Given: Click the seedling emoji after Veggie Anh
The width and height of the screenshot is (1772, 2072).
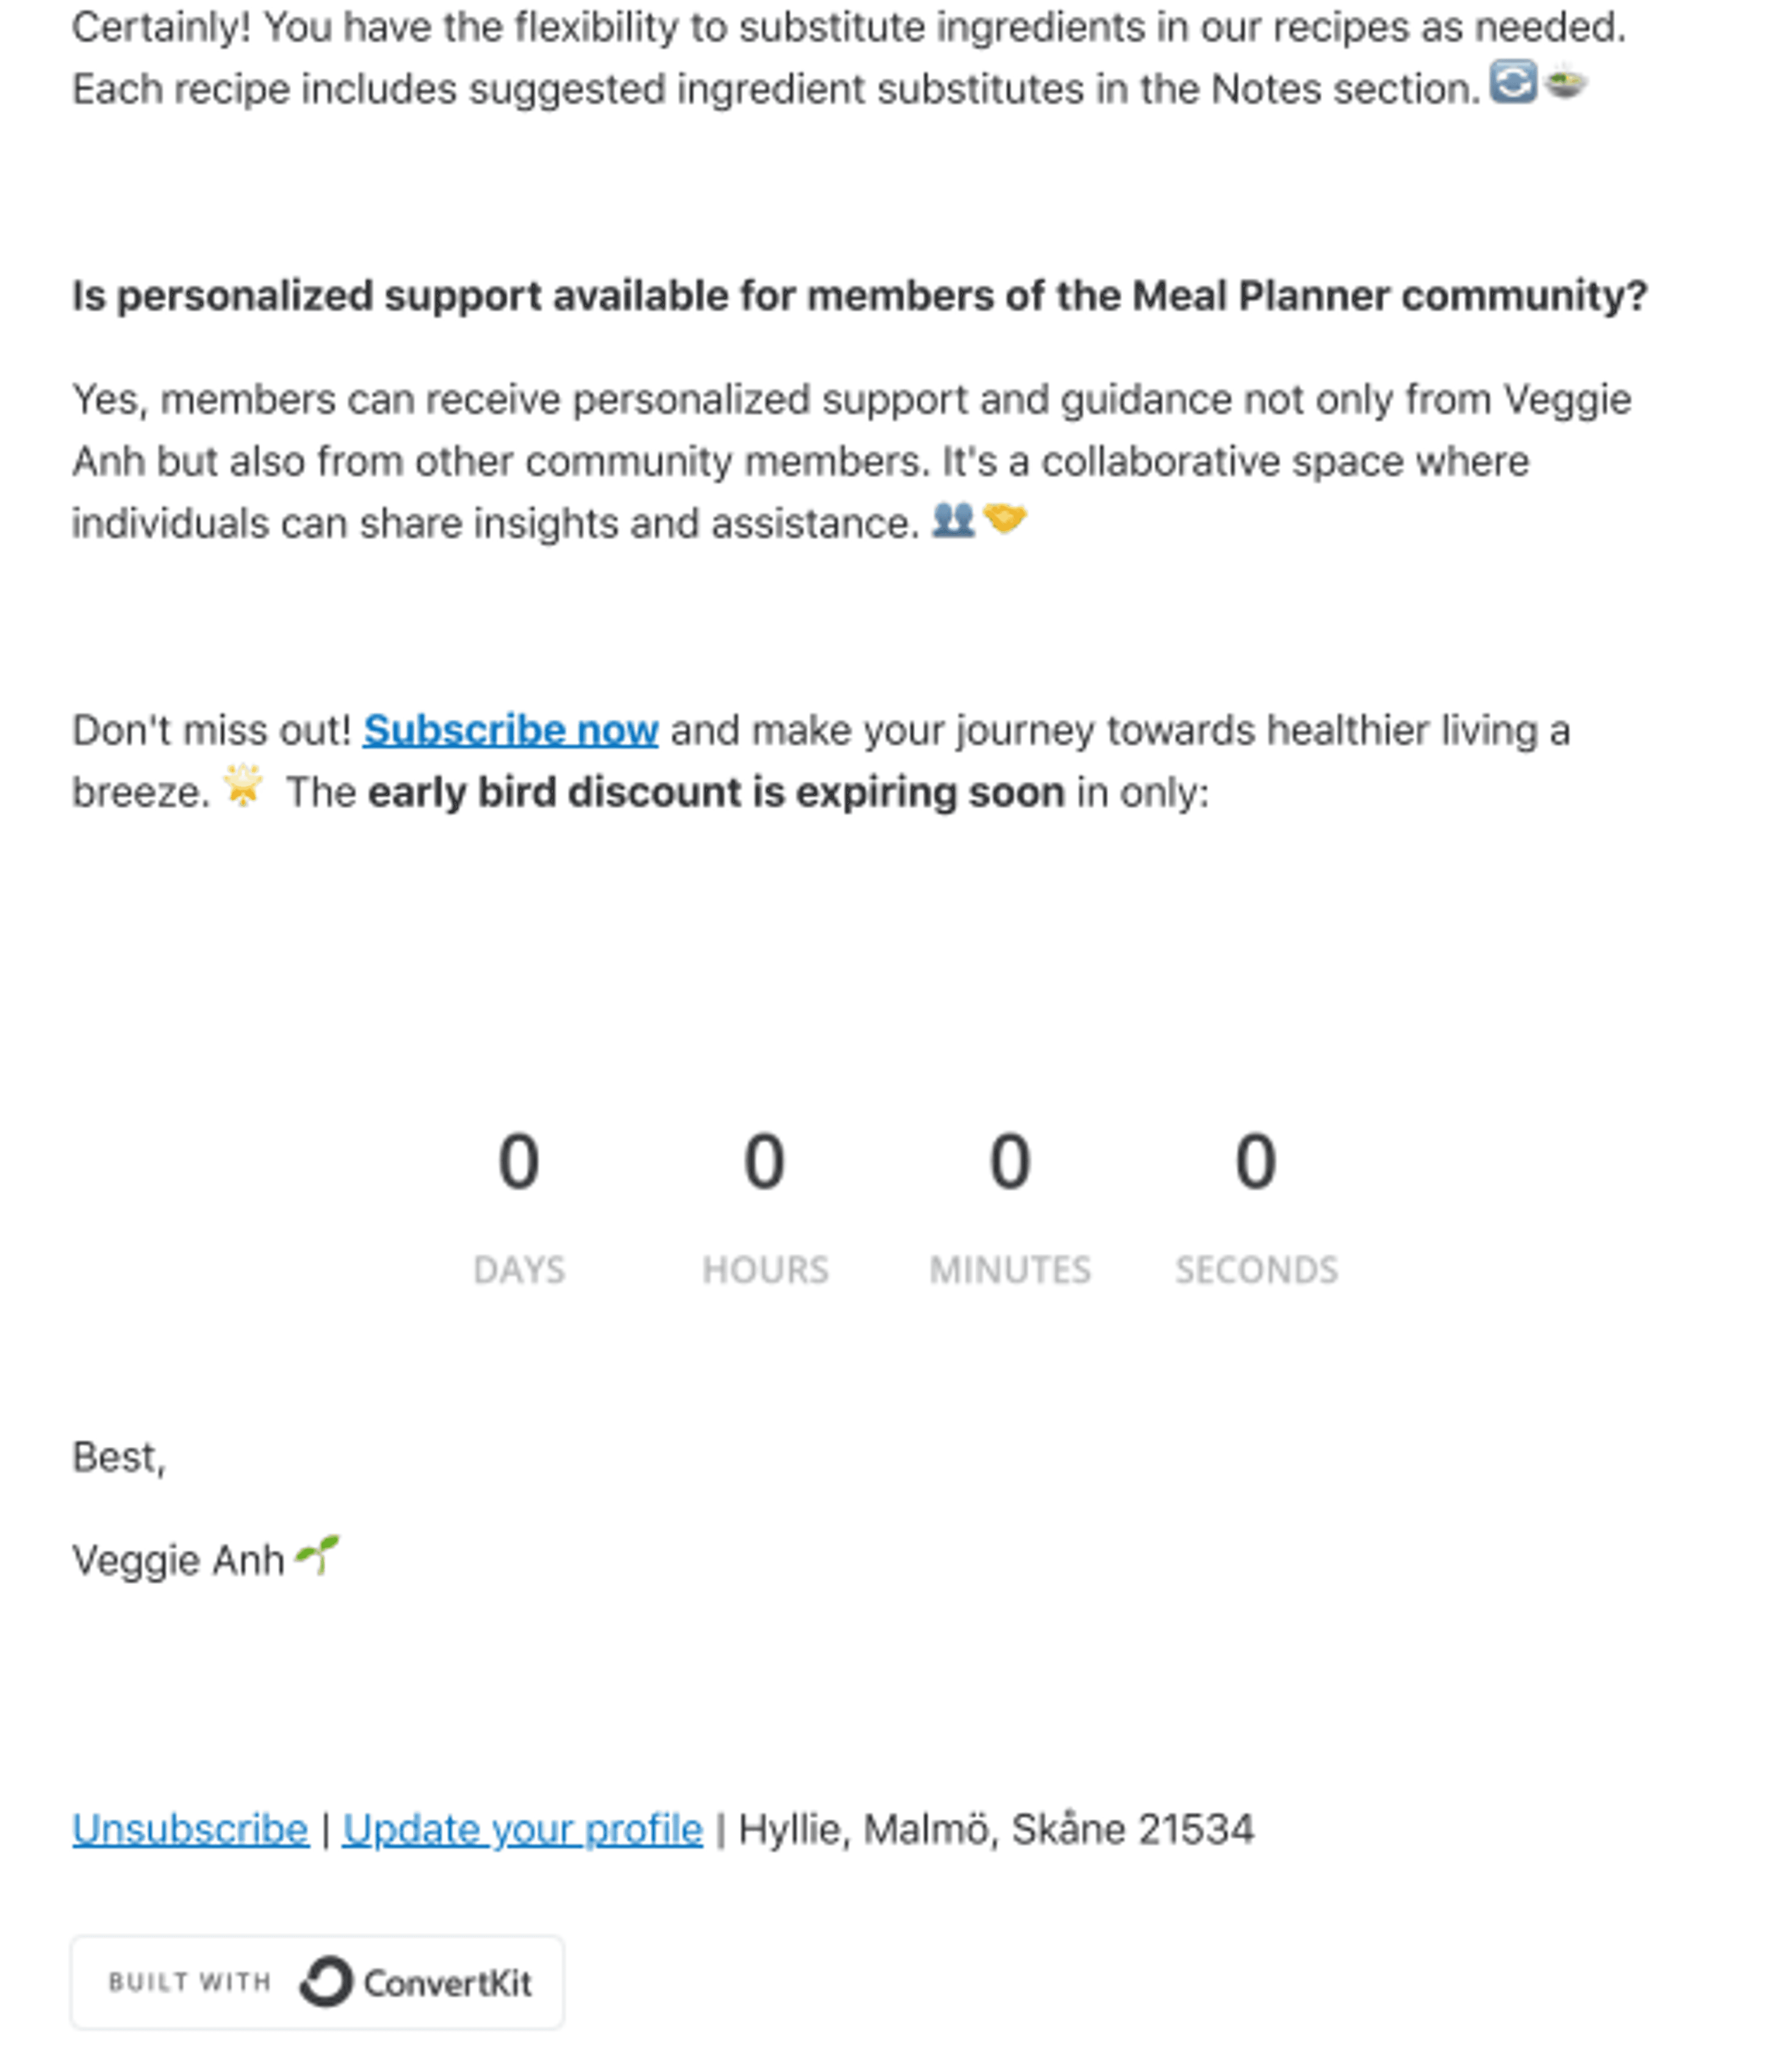Looking at the screenshot, I should point(318,1555).
